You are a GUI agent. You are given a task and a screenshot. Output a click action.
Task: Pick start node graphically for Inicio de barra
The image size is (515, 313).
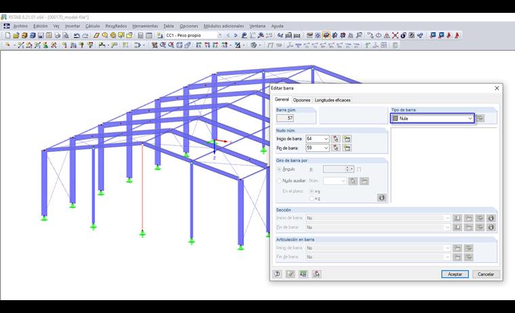335,139
